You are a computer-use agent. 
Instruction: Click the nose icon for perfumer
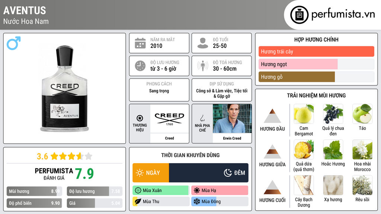(202, 118)
